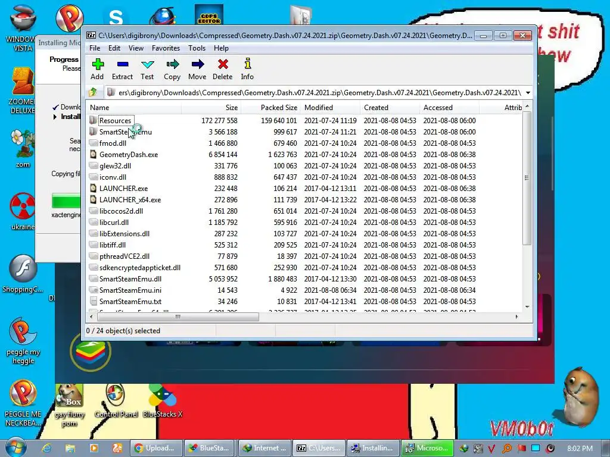Open the Edit menu

pos(114,48)
